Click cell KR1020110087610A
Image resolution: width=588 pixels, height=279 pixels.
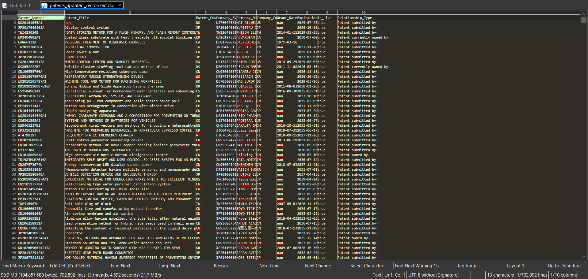[41, 86]
